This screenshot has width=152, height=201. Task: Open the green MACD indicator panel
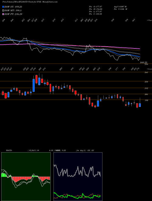point(26,177)
